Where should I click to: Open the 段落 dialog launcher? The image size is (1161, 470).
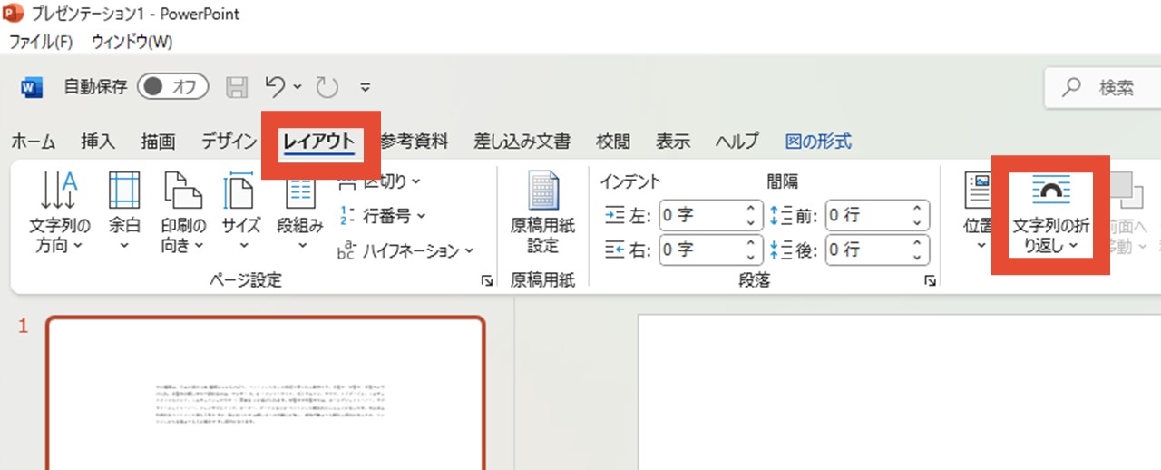(930, 282)
